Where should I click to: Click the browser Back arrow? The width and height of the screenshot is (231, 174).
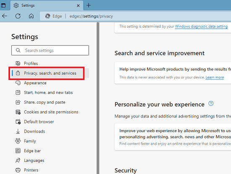[x=5, y=16]
